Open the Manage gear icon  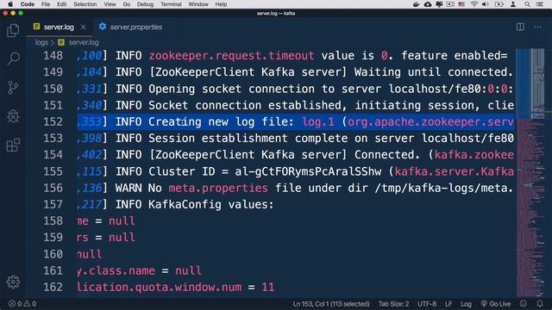tap(13, 282)
